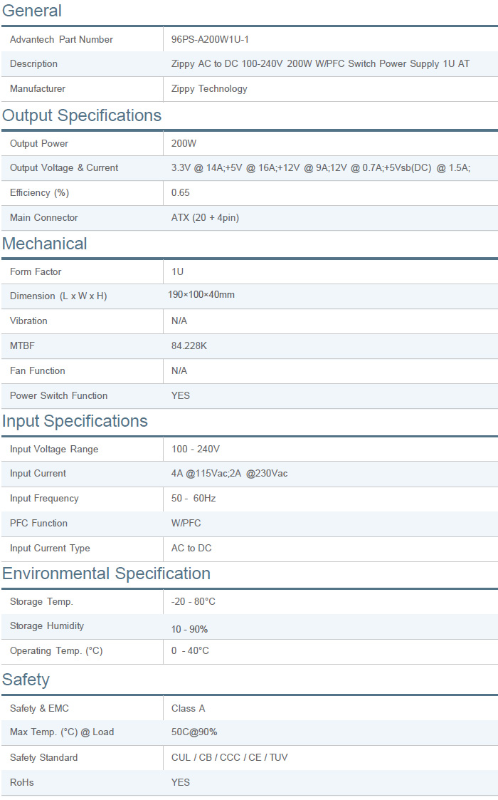Click the Power Switch Function label
The image size is (498, 800).
click(x=59, y=396)
